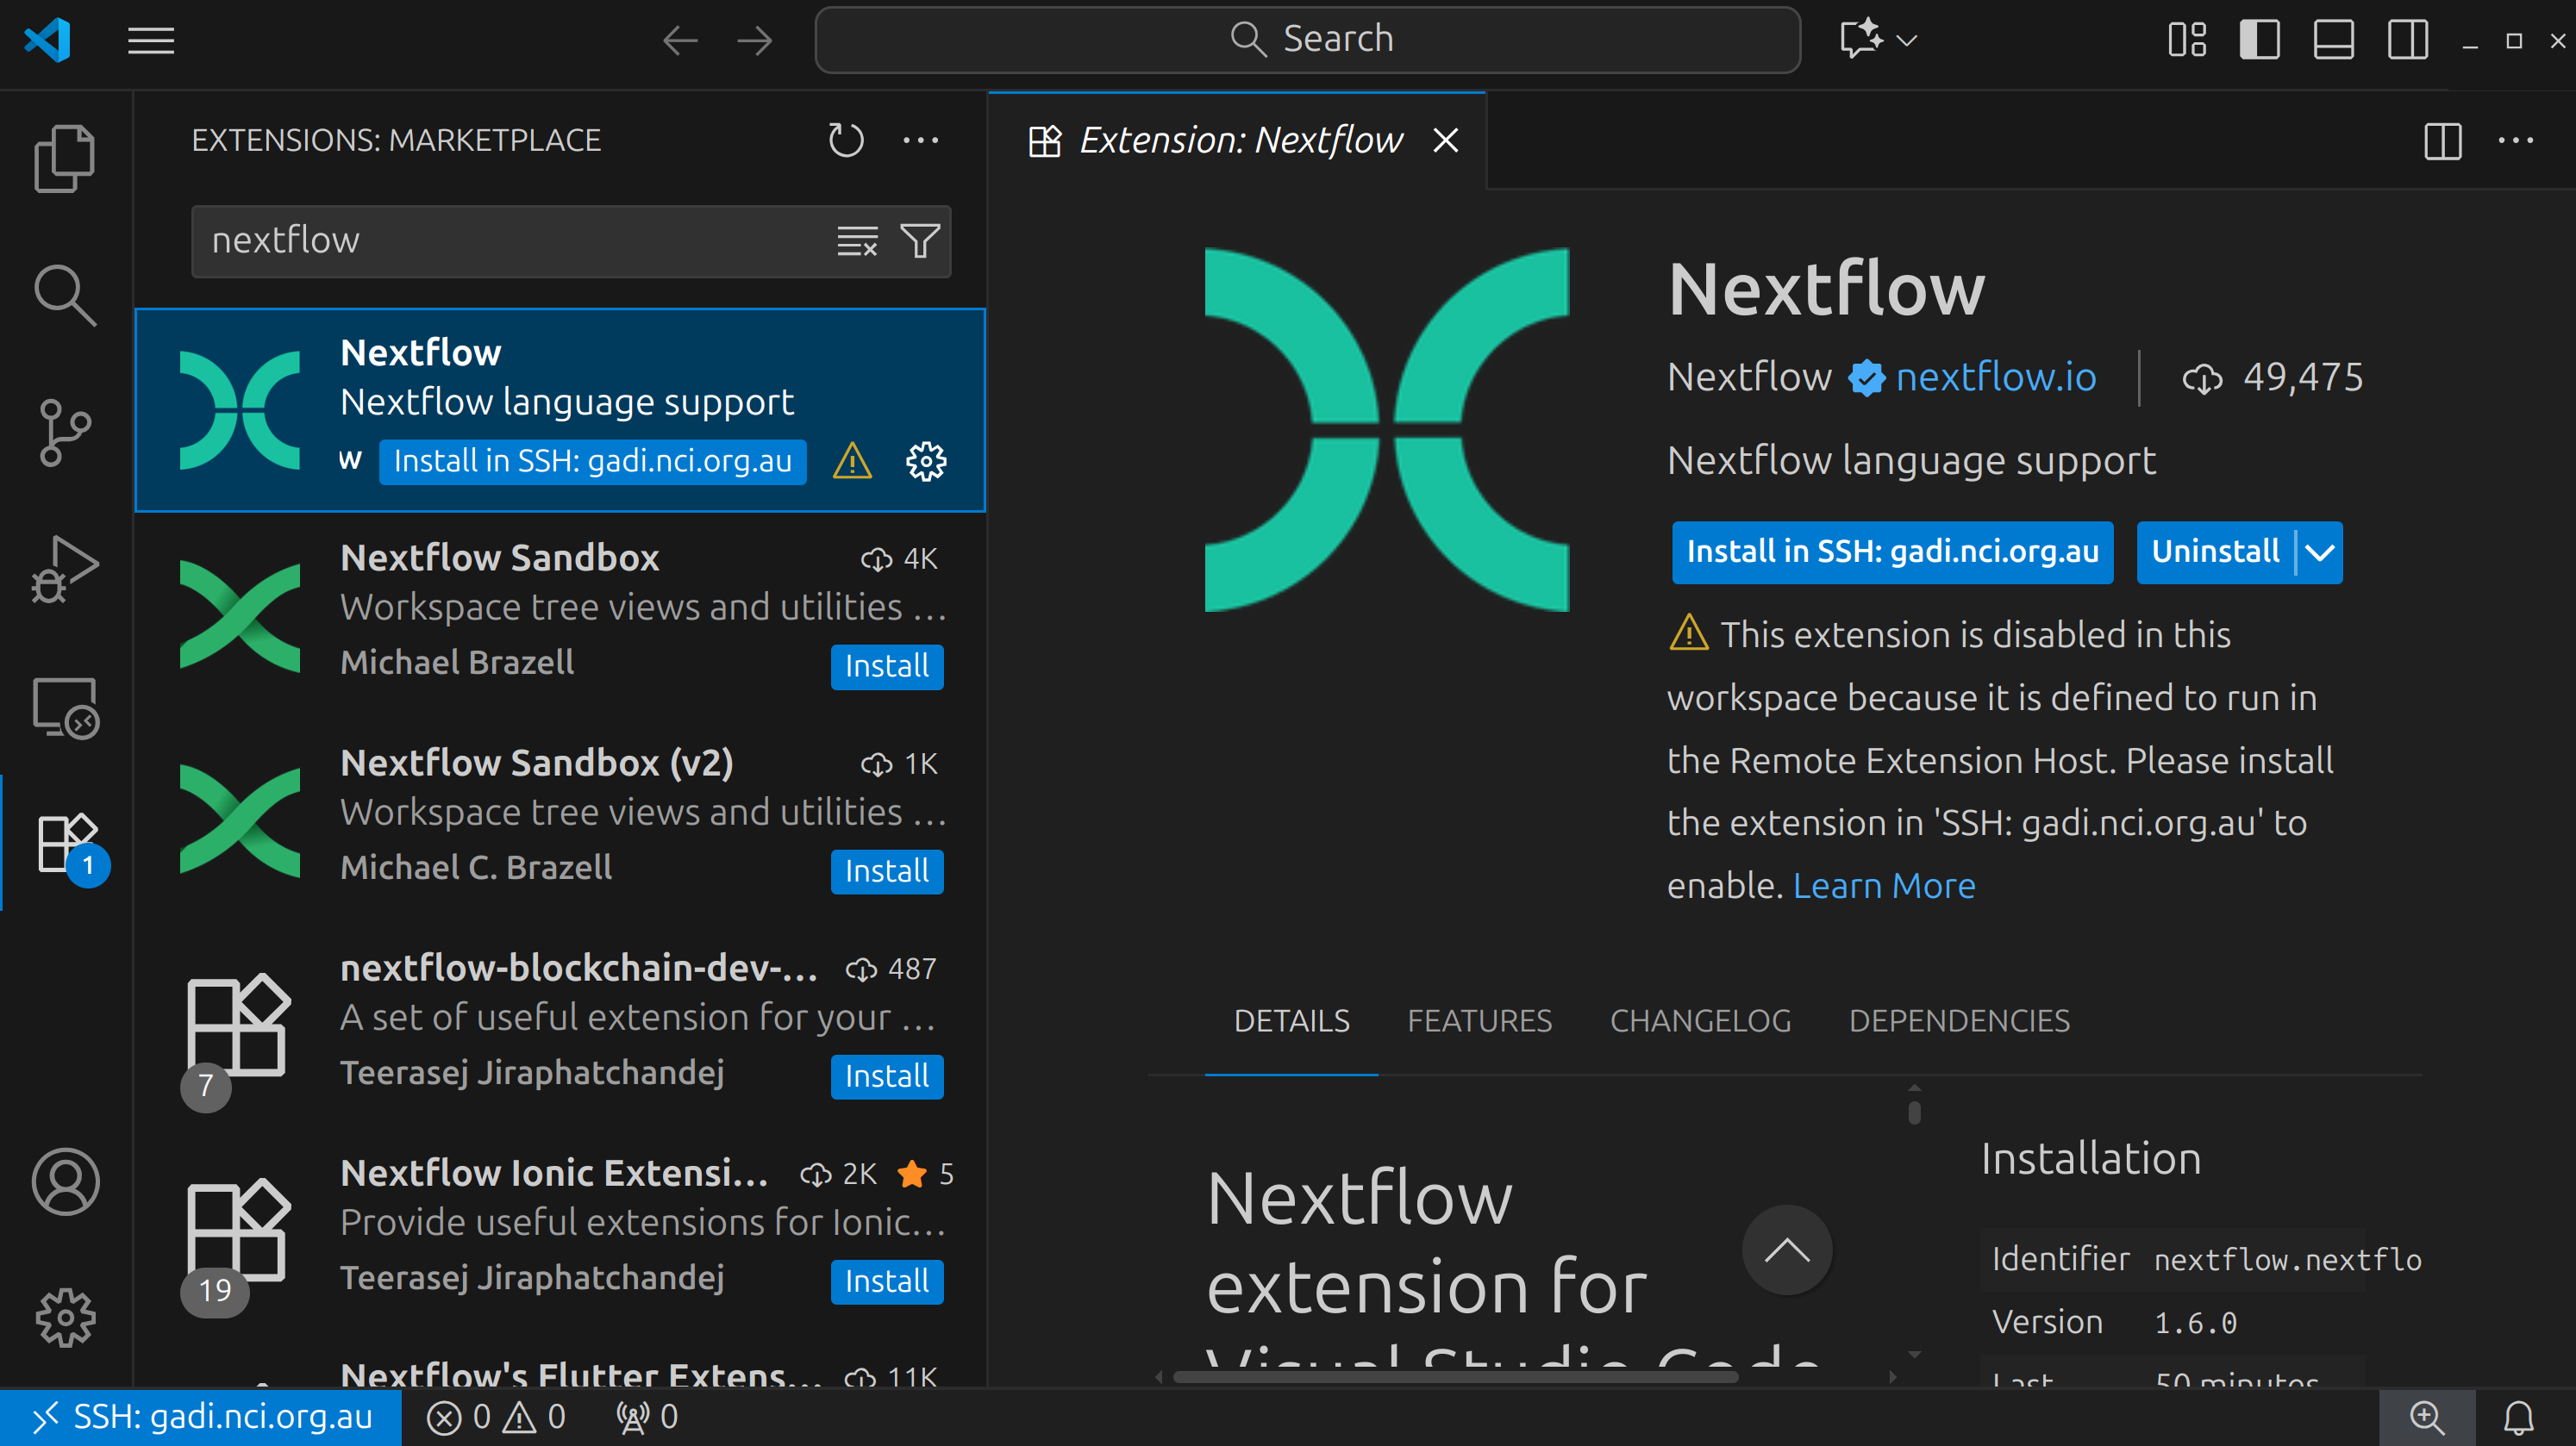Switch to the CHANGELOG tab
Image resolution: width=2576 pixels, height=1446 pixels.
tap(1700, 1020)
